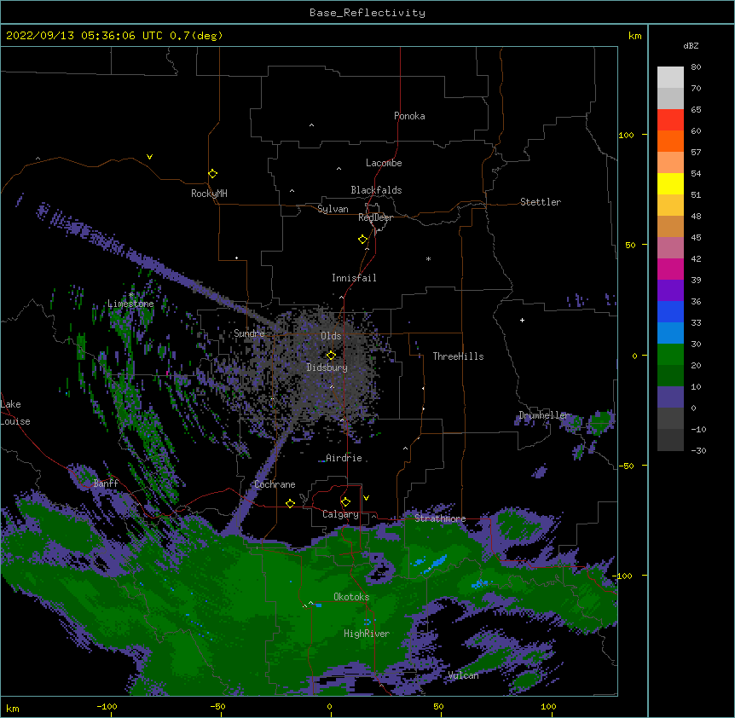This screenshot has width=735, height=718.
Task: Pick the yellow diamond marker above Didsbury
Action: pyautogui.click(x=331, y=356)
